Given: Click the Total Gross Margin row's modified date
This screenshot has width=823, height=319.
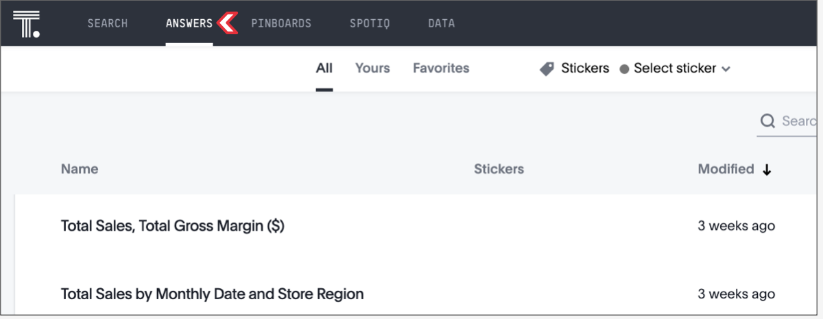Looking at the screenshot, I should 736,226.
